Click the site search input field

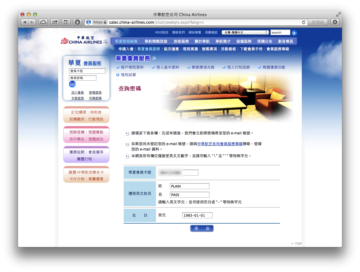[280, 32]
